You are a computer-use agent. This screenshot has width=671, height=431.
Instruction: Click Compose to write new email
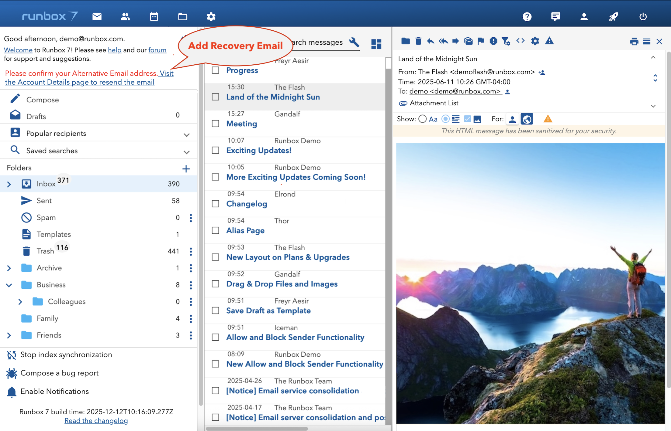[42, 100]
